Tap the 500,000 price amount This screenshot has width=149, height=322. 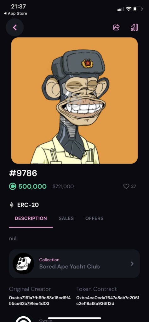pos(32,186)
